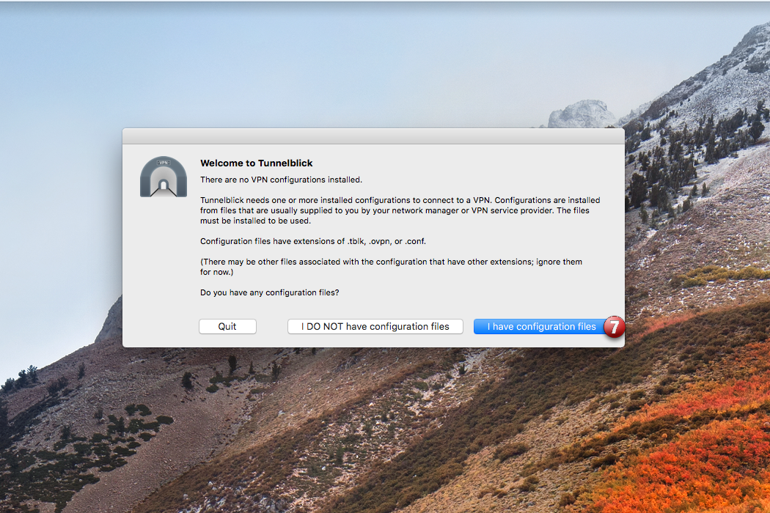Click the line listing .tblk, .ovpn, .conf extensions
The image size is (770, 513).
[313, 242]
